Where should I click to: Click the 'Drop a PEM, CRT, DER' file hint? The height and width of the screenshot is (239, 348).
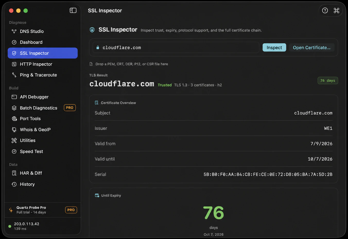[132, 64]
